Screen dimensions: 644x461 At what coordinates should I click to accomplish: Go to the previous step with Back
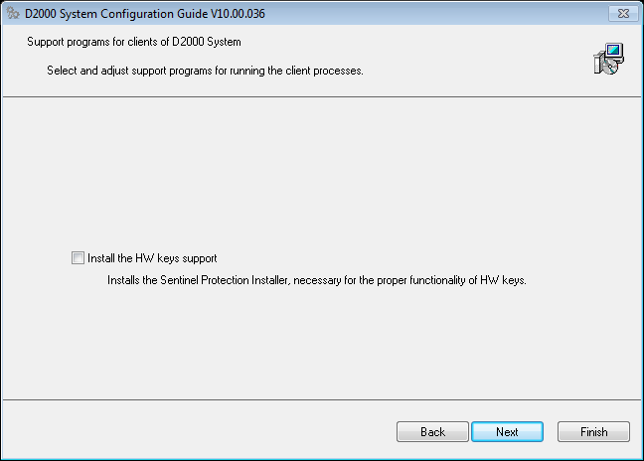432,432
